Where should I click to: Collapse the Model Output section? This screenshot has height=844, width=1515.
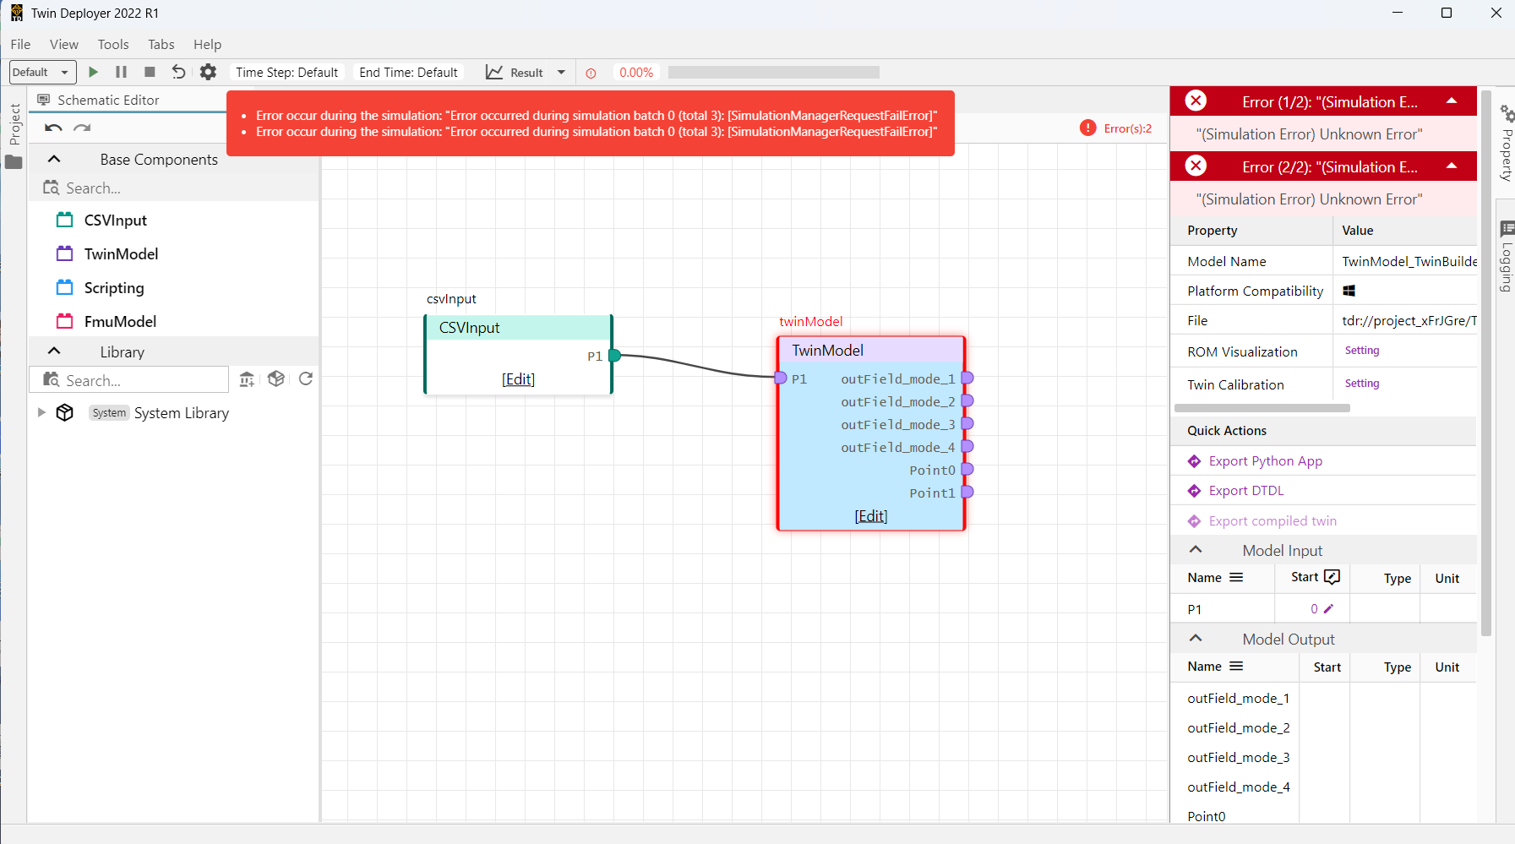(1196, 638)
